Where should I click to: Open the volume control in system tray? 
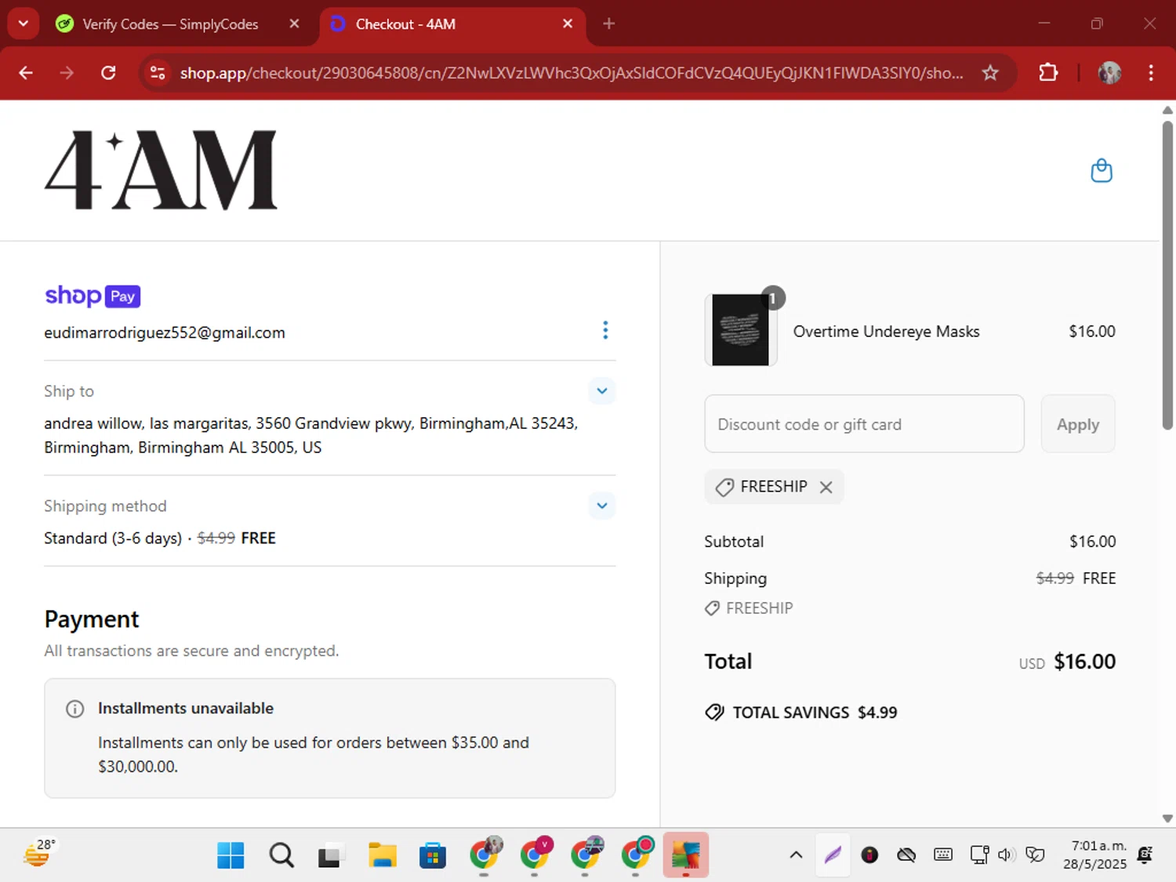[1007, 855]
